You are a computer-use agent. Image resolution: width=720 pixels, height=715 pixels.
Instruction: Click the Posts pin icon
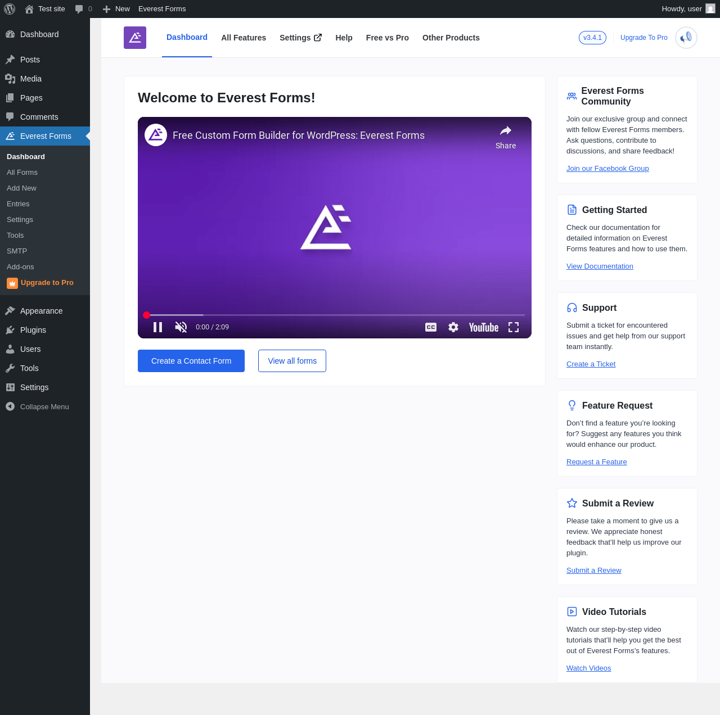(10, 60)
